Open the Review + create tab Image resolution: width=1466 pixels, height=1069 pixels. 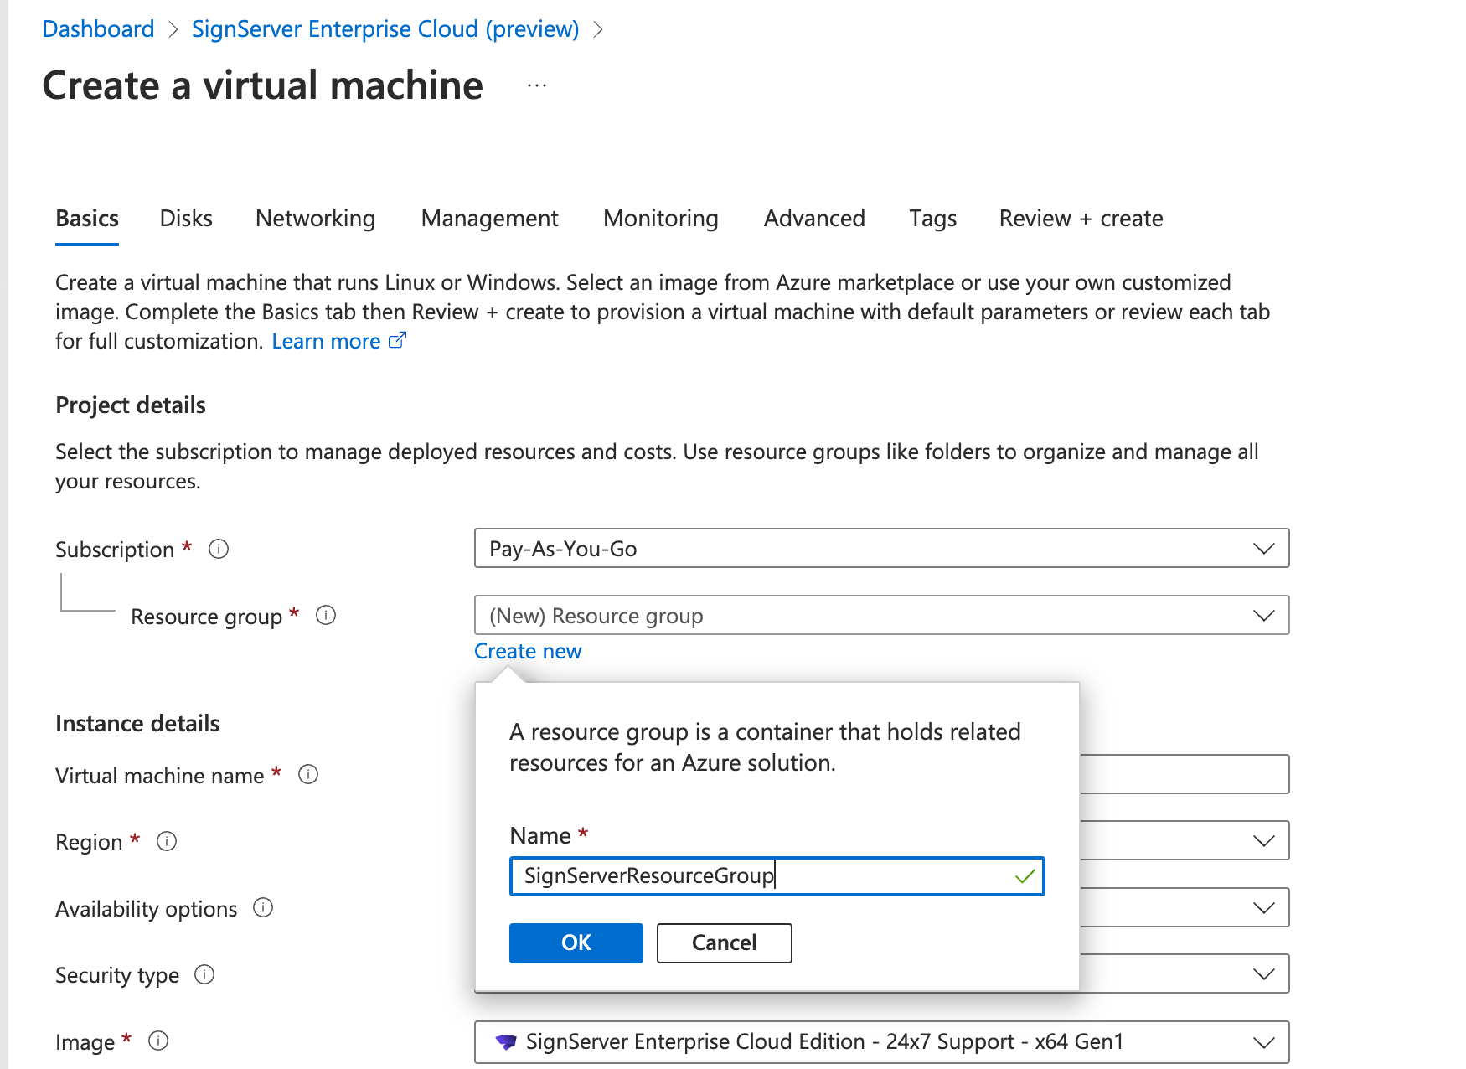pyautogui.click(x=1081, y=219)
